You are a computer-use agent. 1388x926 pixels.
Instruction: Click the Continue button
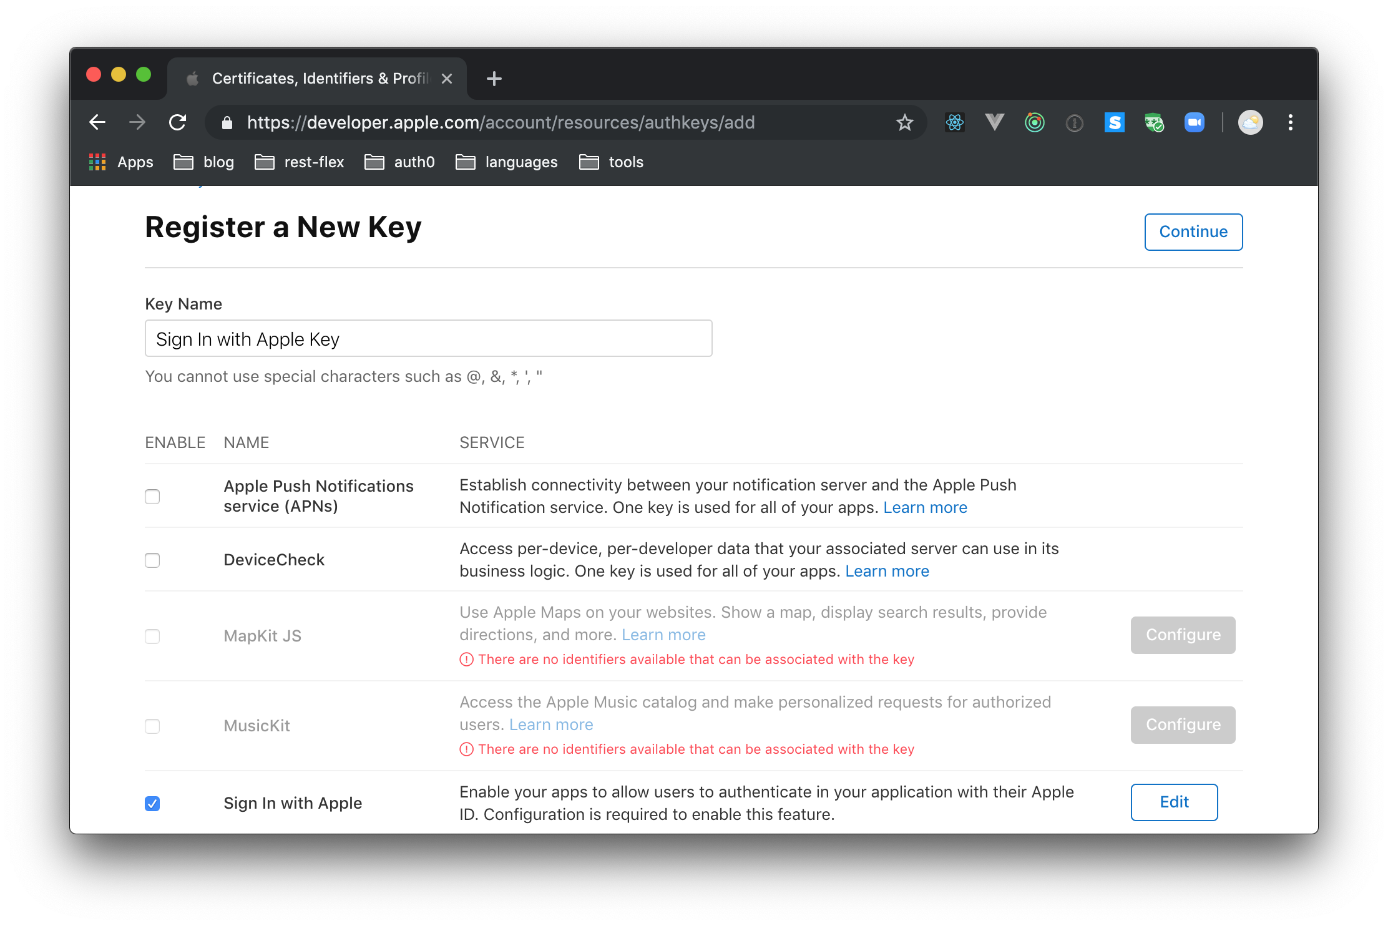[x=1193, y=232]
